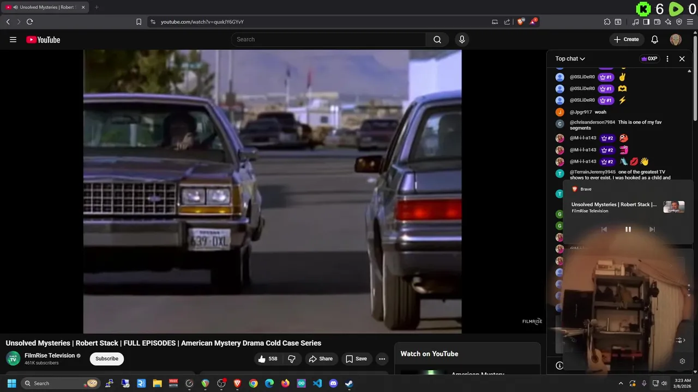Open Brave Shields lion icon
Viewport: 698px width, 392px height.
click(521, 22)
